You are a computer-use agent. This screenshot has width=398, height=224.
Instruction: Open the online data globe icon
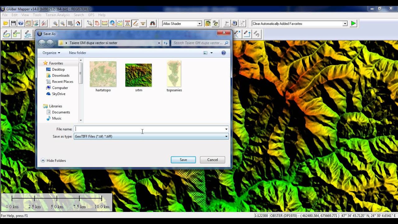tap(21, 23)
